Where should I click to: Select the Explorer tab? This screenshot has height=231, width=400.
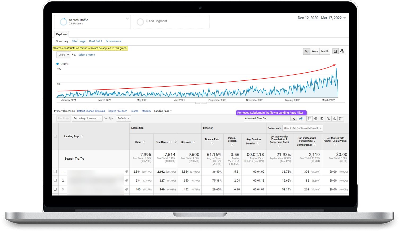tap(61, 34)
